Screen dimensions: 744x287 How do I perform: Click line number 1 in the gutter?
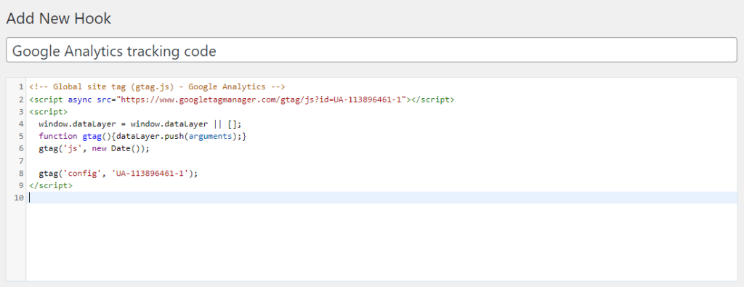(x=21, y=86)
